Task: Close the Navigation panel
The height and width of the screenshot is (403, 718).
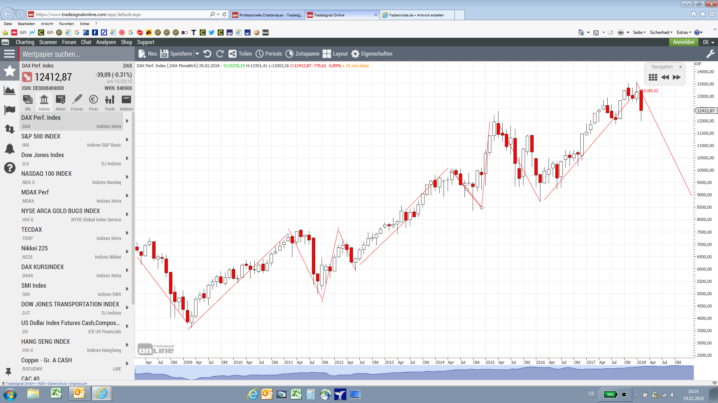Action: pyautogui.click(x=681, y=67)
